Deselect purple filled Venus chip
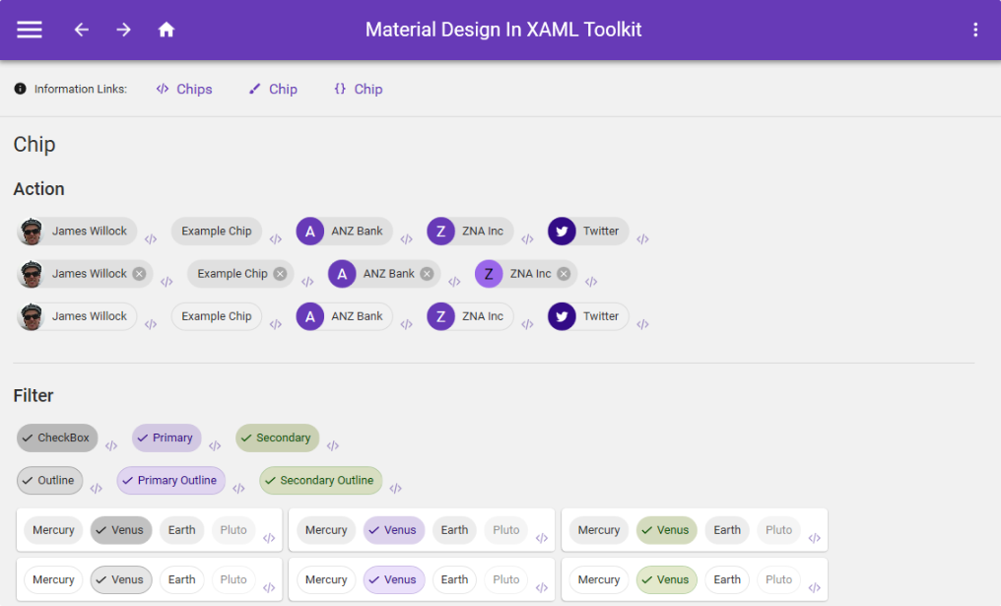Image resolution: width=1001 pixels, height=606 pixels. pos(394,530)
